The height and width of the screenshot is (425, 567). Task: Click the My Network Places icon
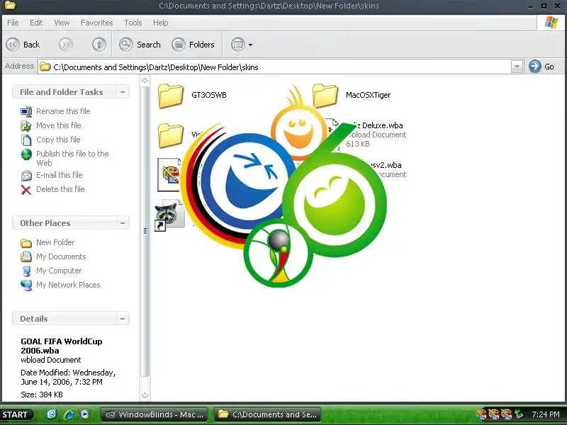[26, 285]
